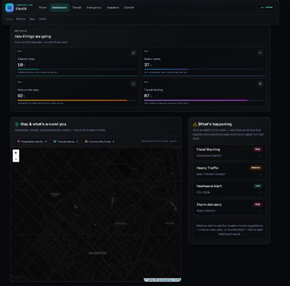Click the Transit feeling progress bar
Image resolution: width=290 pixels, height=286 pixels.
(204, 100)
